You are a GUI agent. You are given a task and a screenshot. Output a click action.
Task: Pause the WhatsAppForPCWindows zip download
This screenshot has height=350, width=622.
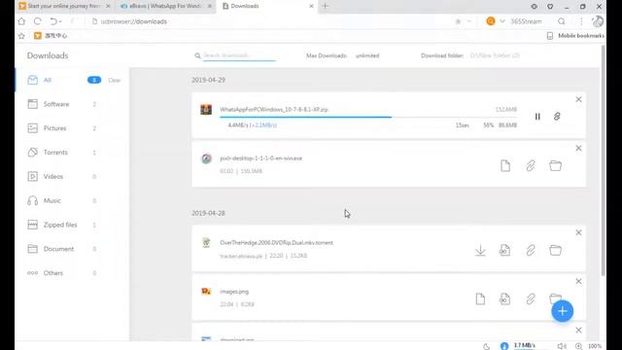[x=537, y=117]
